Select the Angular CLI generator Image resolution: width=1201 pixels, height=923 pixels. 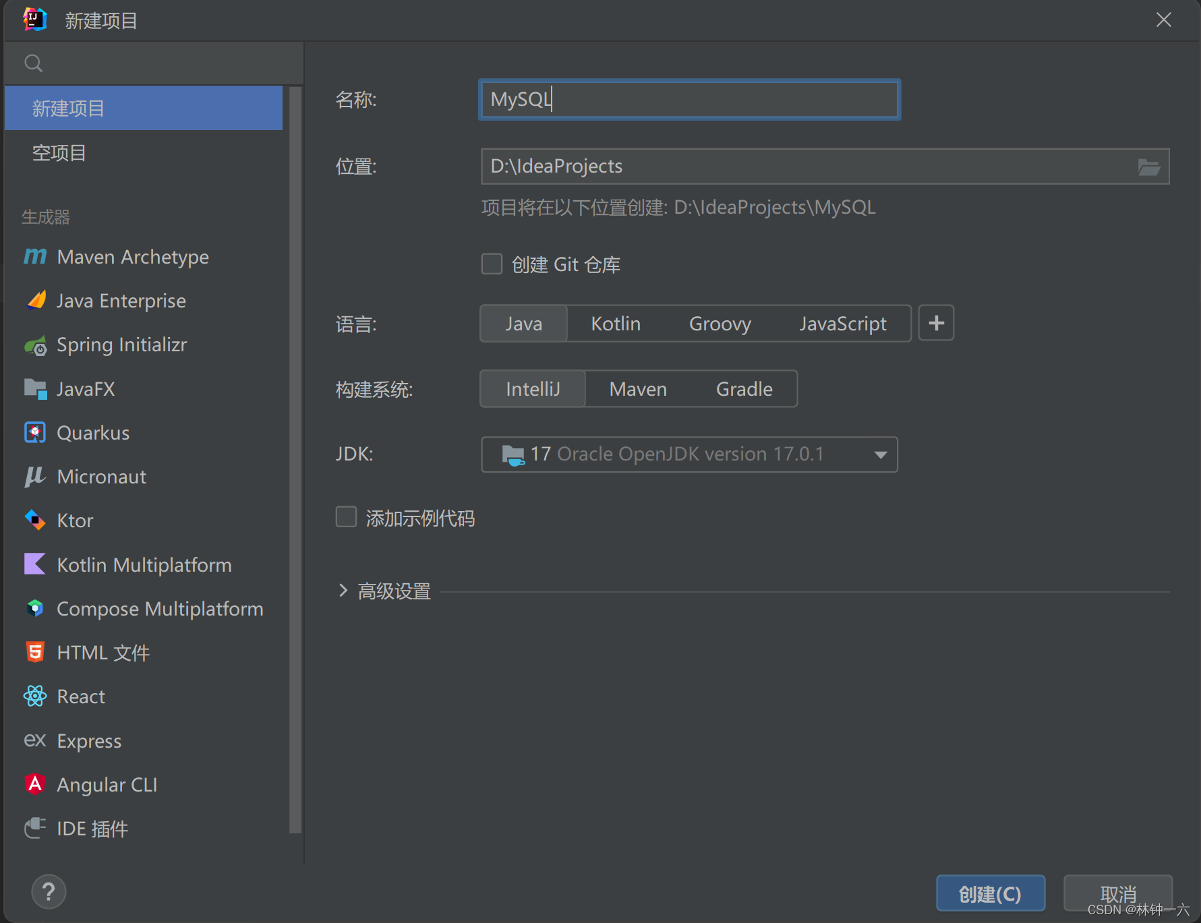point(107,784)
